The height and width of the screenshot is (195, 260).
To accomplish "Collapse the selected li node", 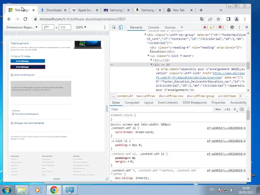I will pos(151,64).
